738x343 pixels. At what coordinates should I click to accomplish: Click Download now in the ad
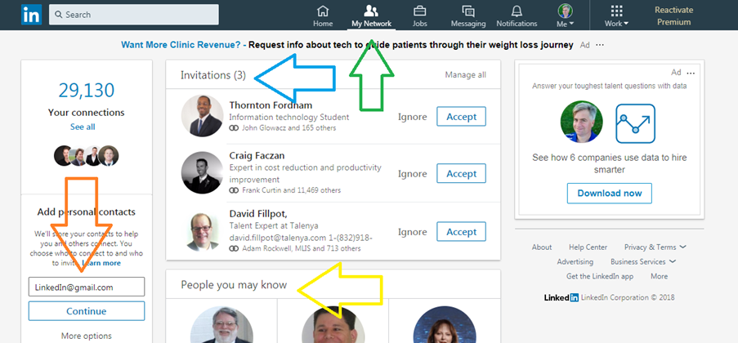[609, 194]
